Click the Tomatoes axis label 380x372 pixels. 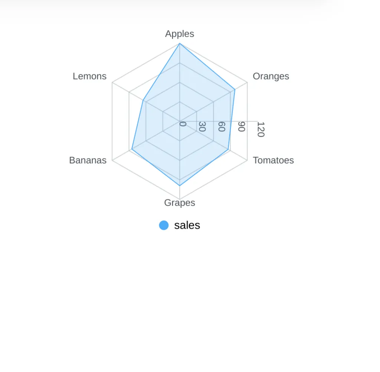(273, 160)
